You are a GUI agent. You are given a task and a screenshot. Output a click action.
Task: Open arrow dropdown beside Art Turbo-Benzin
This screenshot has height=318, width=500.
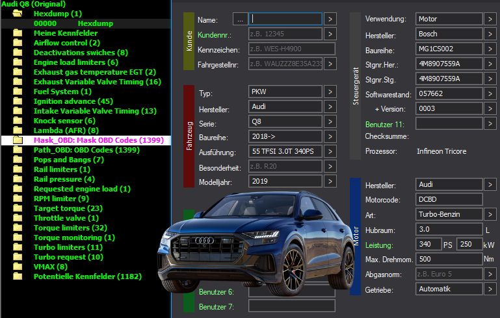click(x=490, y=214)
